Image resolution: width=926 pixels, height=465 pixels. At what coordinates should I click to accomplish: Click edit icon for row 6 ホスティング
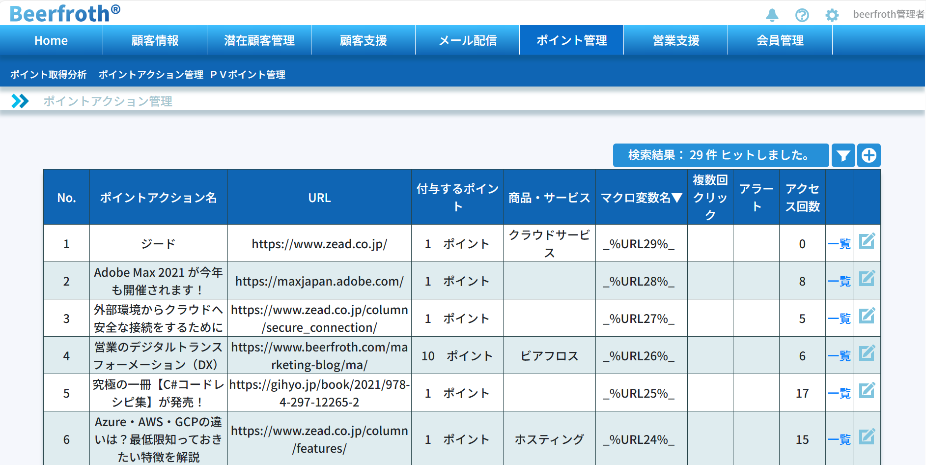pos(867,437)
